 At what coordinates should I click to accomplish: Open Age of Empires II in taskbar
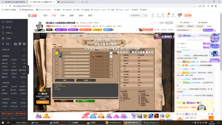coord(151,122)
